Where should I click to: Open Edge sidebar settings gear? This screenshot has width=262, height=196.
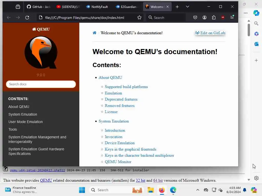(x=256, y=178)
